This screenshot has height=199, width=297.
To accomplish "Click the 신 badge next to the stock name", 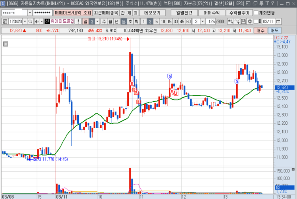I will pos(47,22).
